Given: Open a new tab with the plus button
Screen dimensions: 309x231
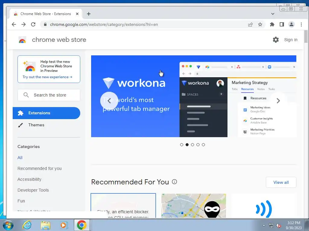Looking at the screenshot, I should (x=89, y=14).
